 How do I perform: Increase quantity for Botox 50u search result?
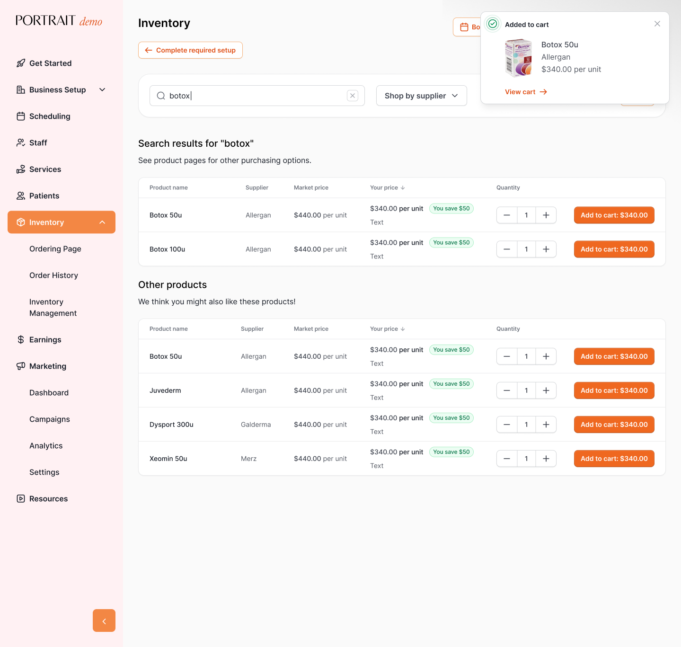(546, 215)
